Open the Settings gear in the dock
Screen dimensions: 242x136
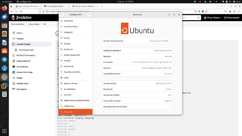coord(4,77)
